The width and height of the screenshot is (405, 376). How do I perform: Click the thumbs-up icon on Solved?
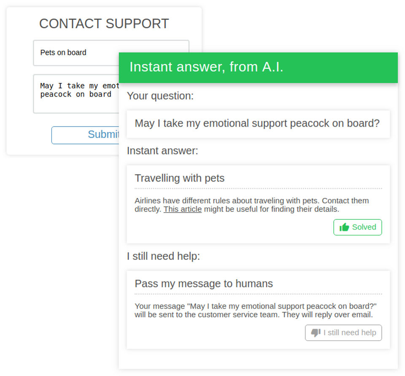(x=344, y=227)
